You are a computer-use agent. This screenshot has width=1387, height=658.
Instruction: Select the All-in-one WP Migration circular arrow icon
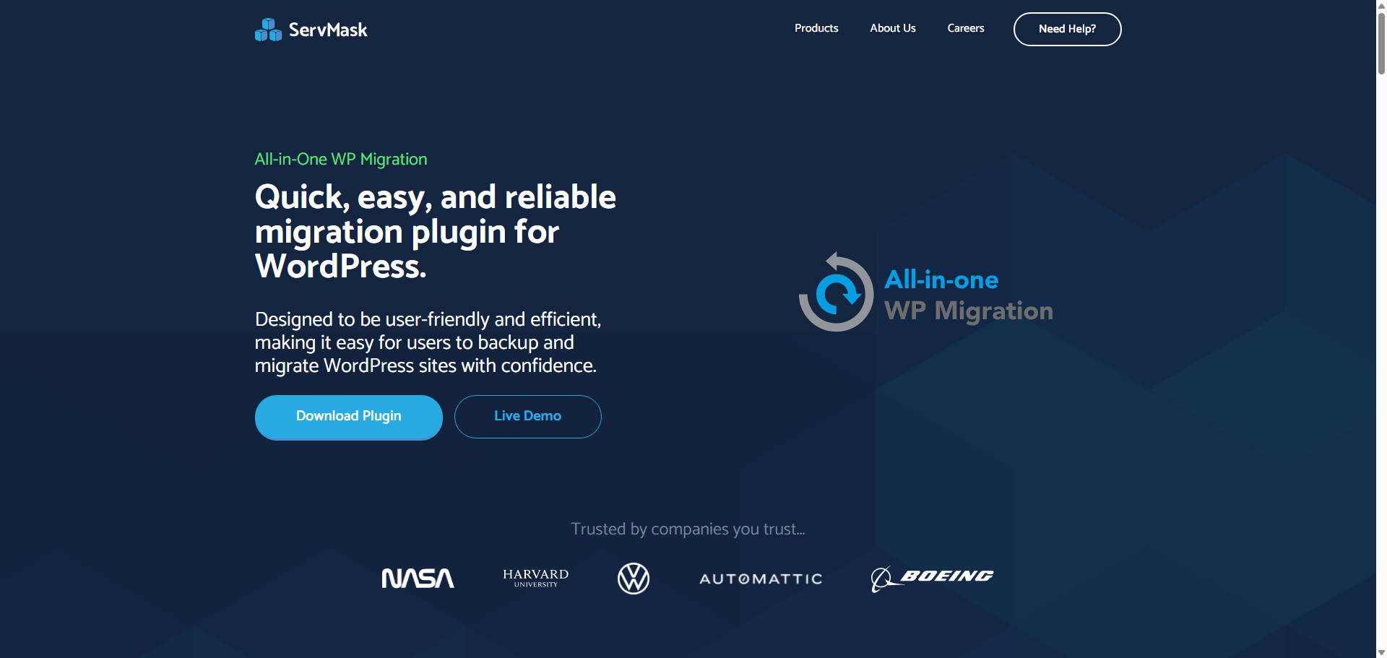[837, 292]
